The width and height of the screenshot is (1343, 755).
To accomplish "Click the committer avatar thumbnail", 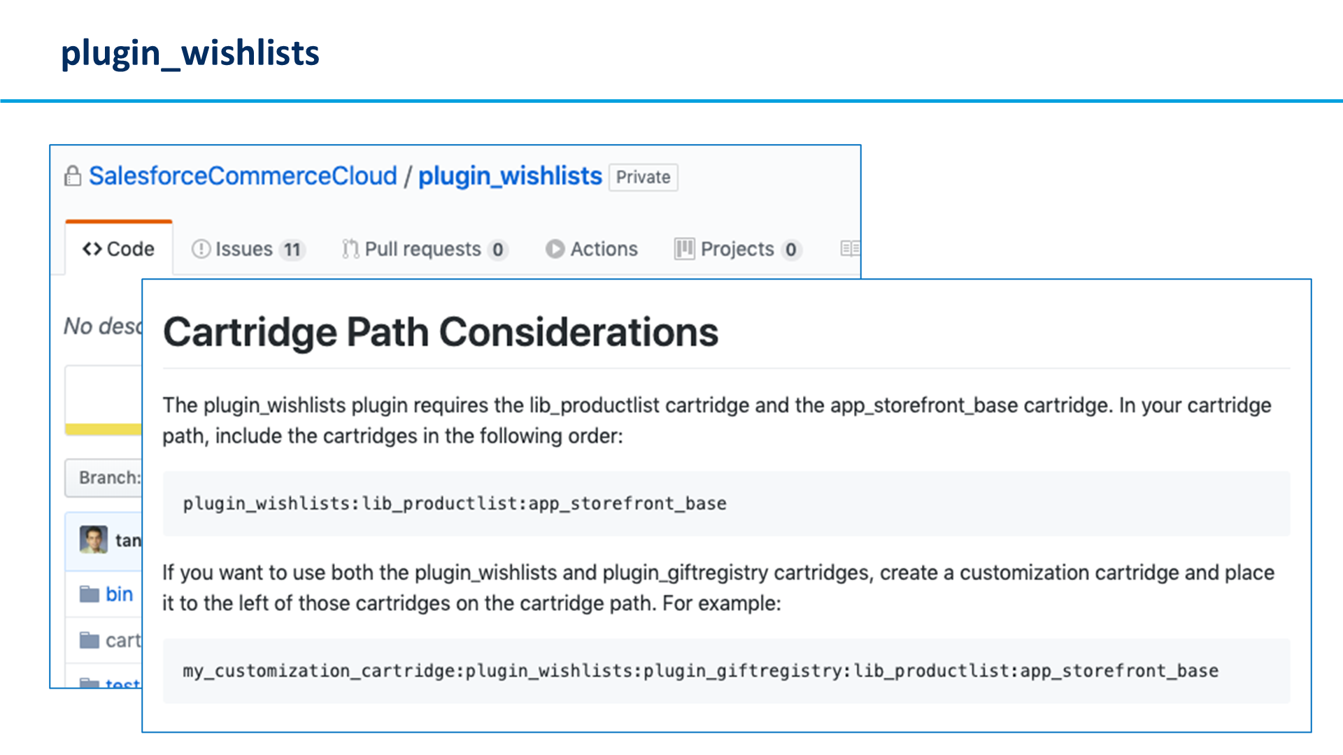I will click(94, 540).
